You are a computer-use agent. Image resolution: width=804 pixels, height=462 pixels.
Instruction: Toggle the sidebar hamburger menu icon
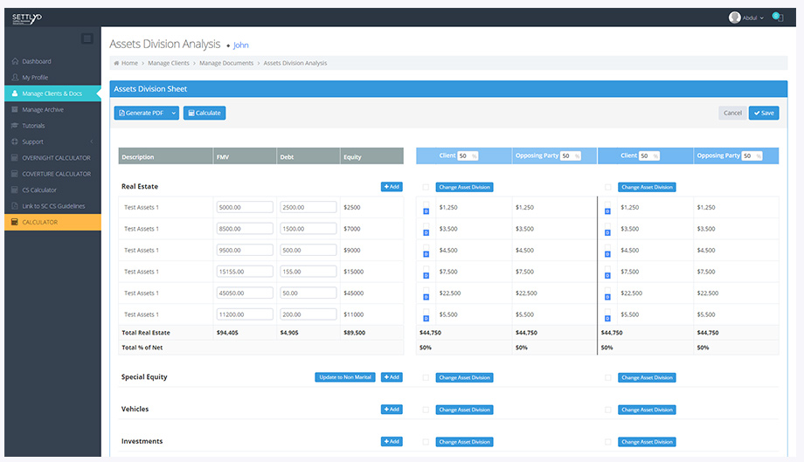point(87,38)
